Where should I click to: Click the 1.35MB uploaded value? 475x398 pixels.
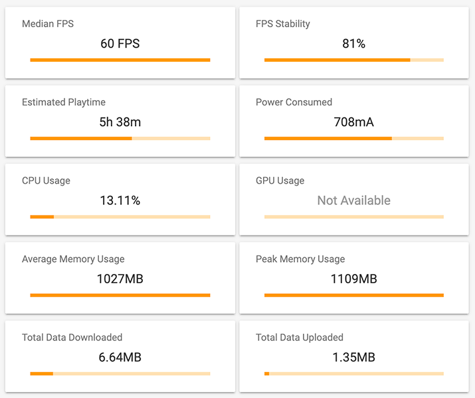(354, 357)
